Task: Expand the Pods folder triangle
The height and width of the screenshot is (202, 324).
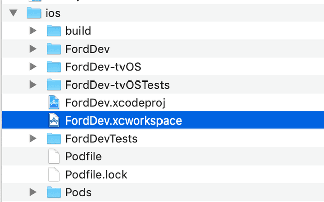Action: pos(33,192)
